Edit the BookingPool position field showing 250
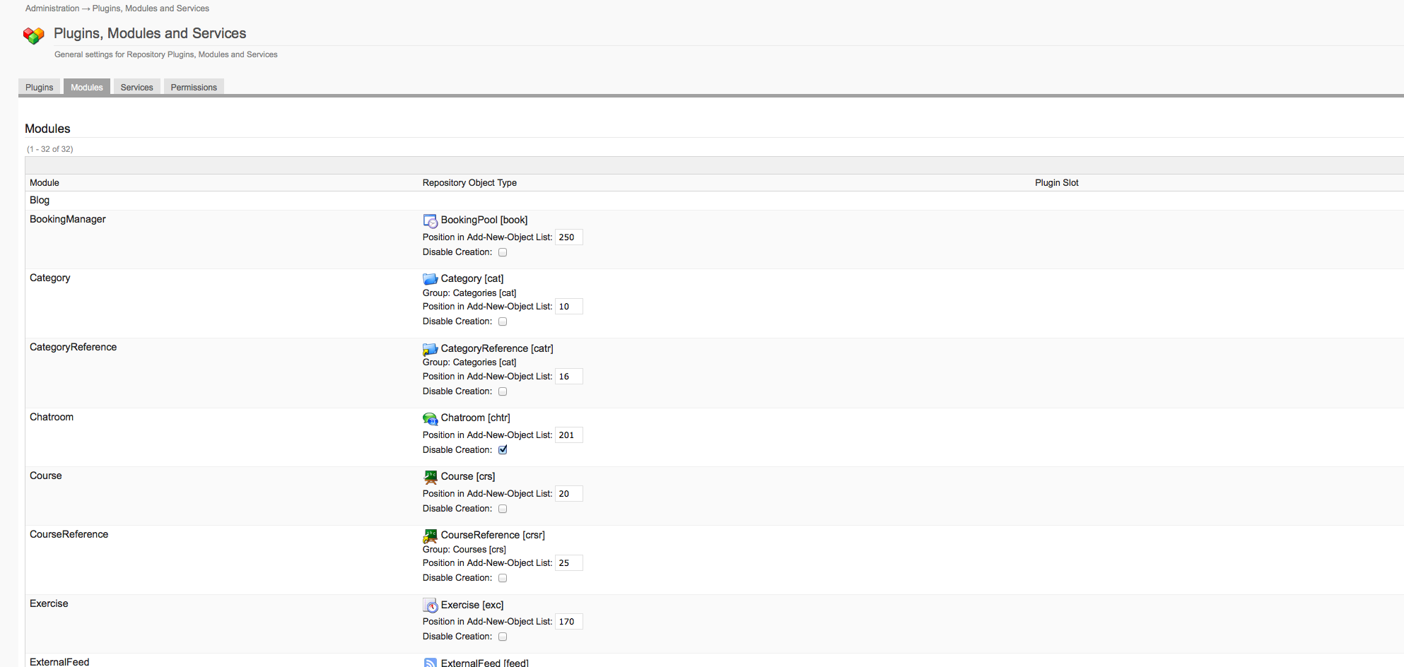 click(x=568, y=237)
